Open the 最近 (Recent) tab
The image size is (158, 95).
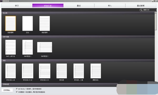click(x=79, y=6)
